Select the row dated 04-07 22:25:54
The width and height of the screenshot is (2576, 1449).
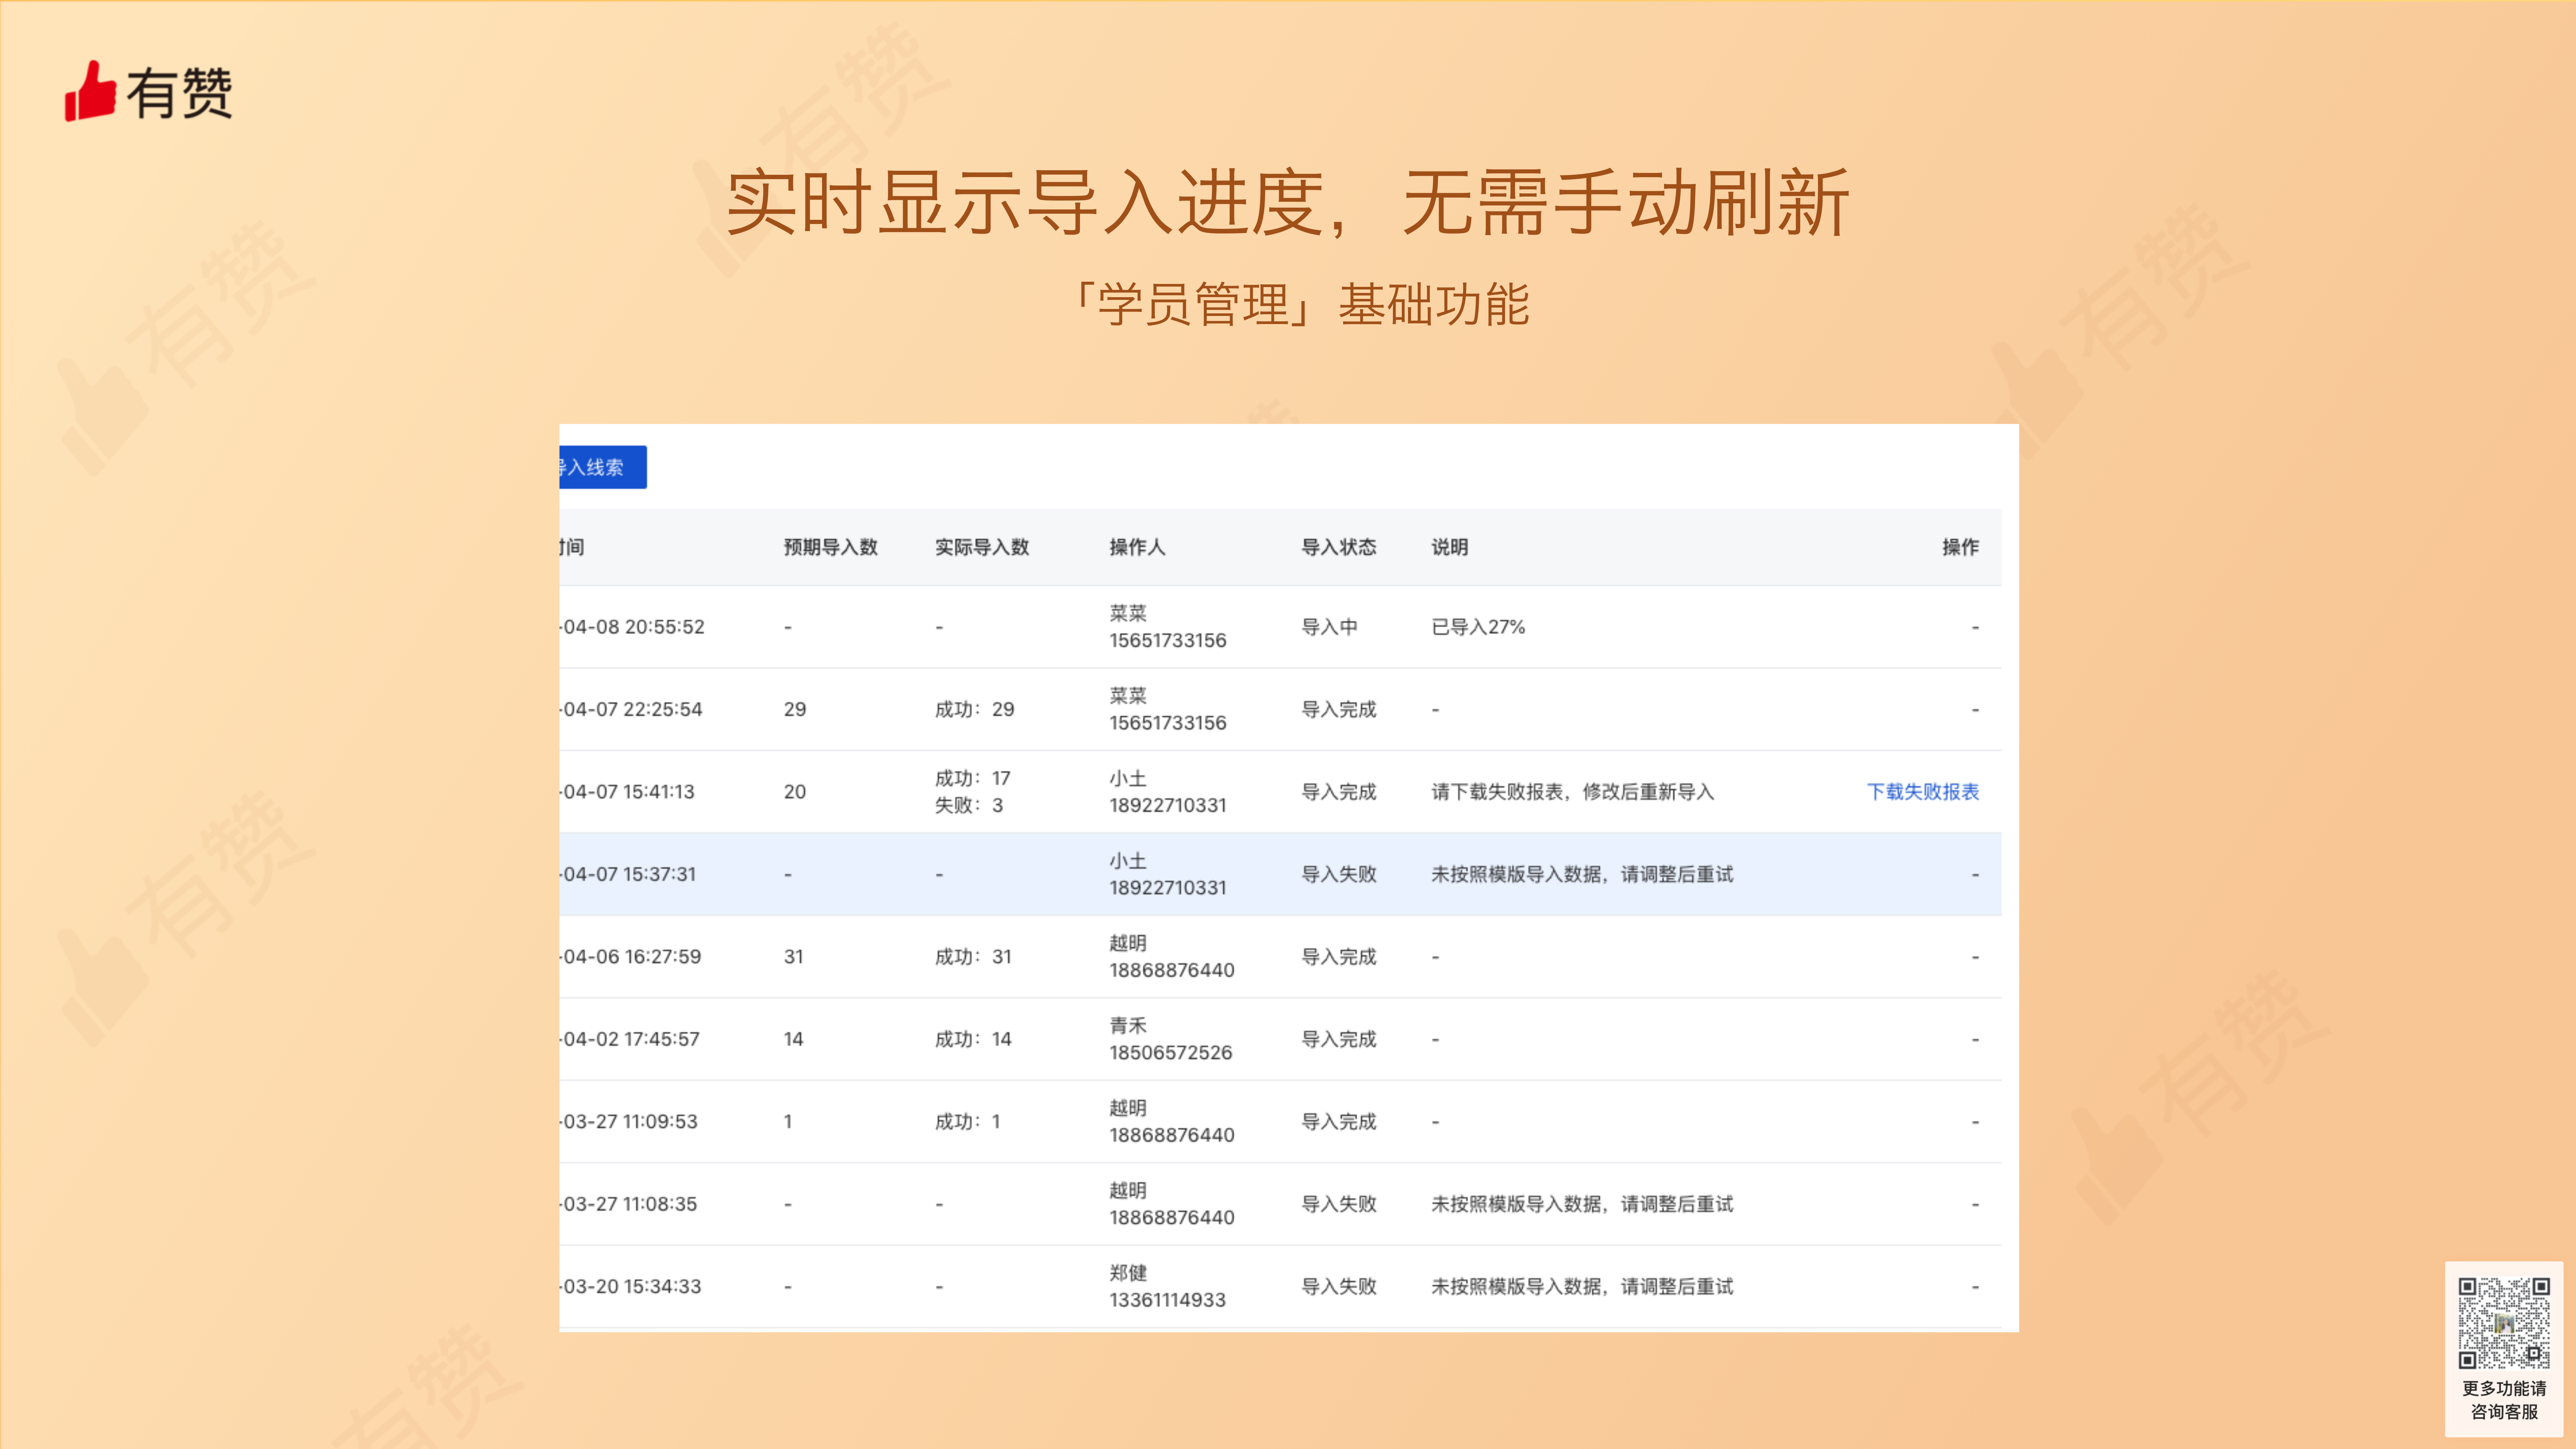tap(1280, 709)
